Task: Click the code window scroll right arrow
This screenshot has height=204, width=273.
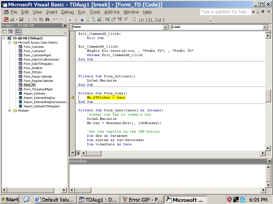Action: coord(263,153)
